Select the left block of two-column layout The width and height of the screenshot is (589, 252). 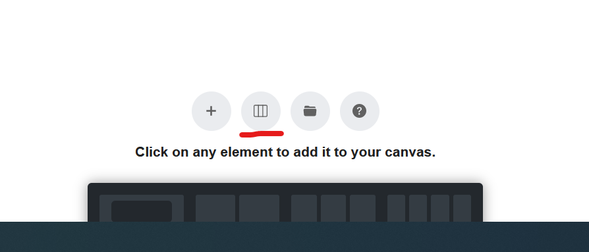click(215, 208)
